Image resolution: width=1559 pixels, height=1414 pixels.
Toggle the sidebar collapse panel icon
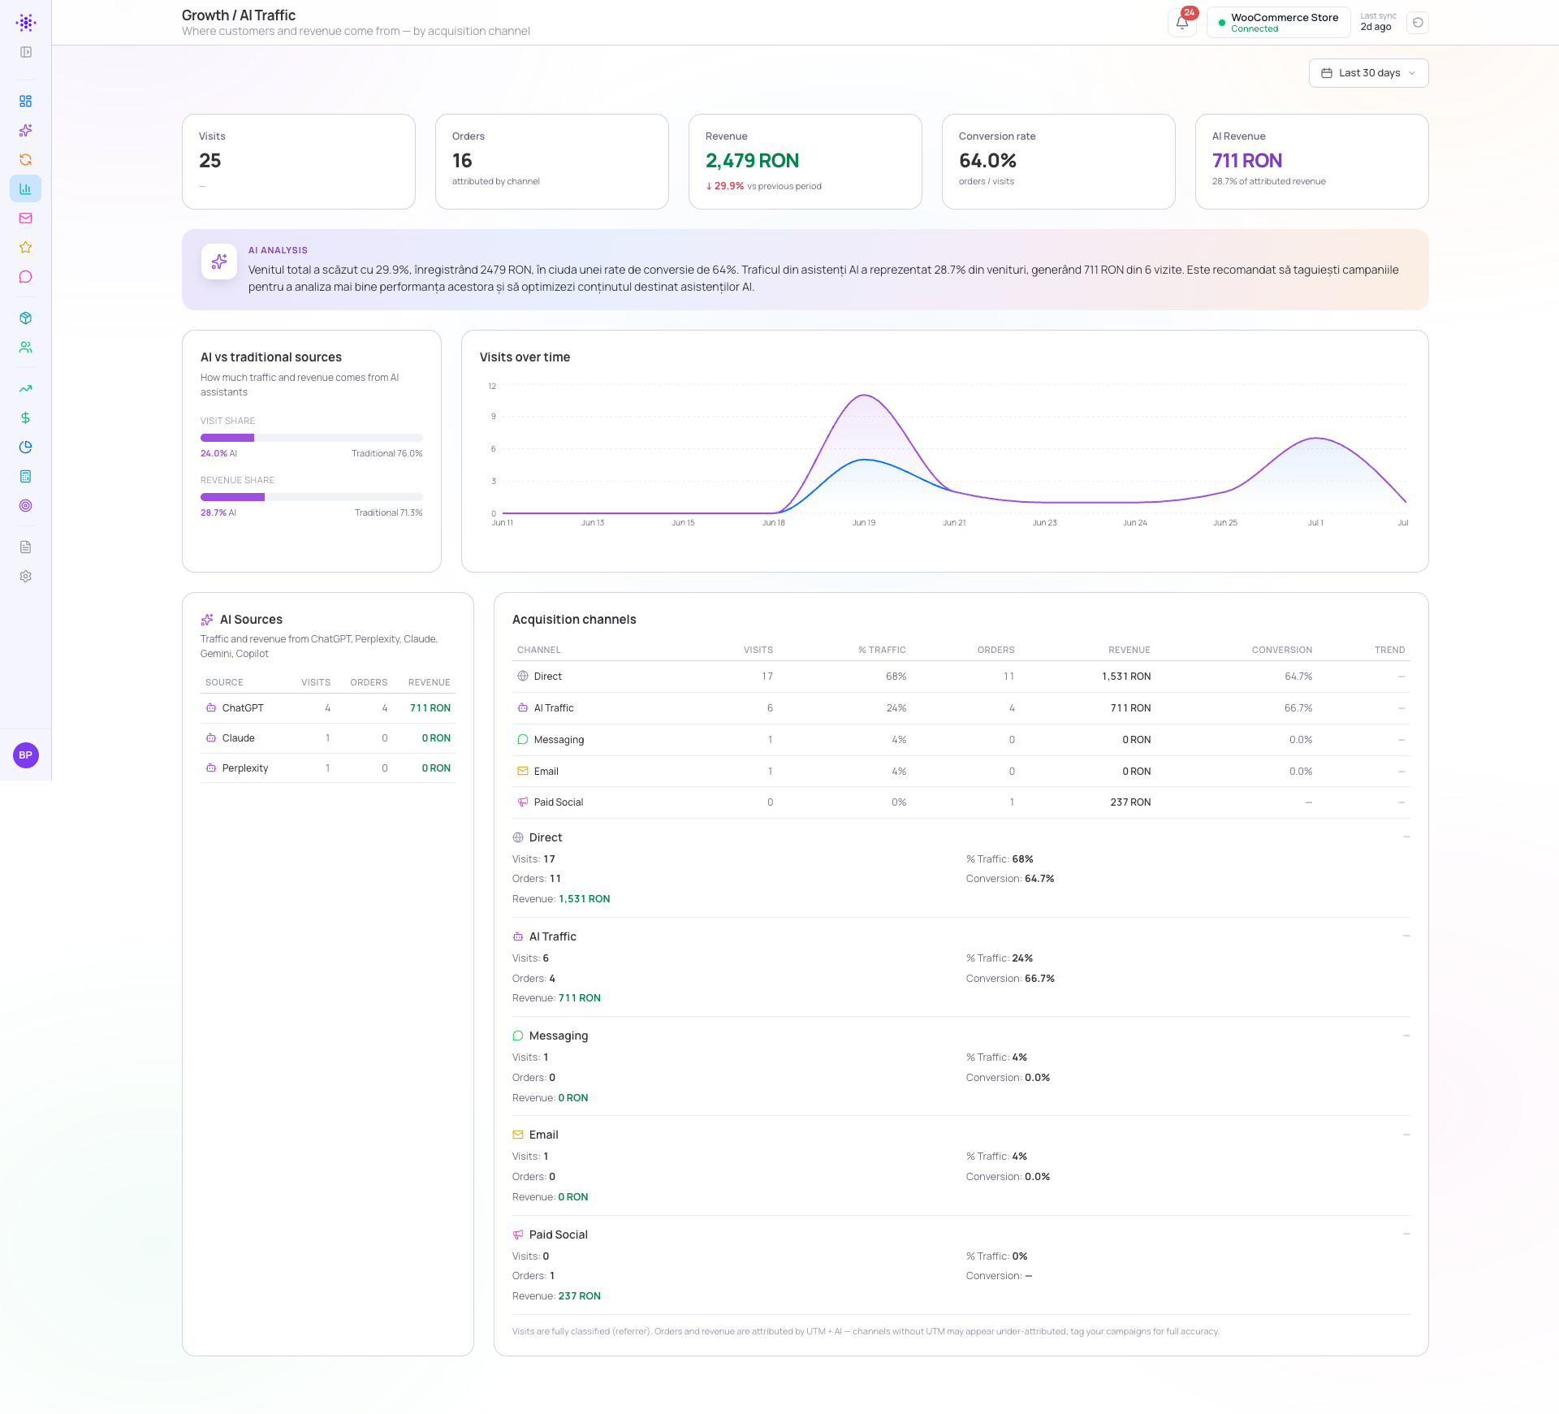coord(26,52)
